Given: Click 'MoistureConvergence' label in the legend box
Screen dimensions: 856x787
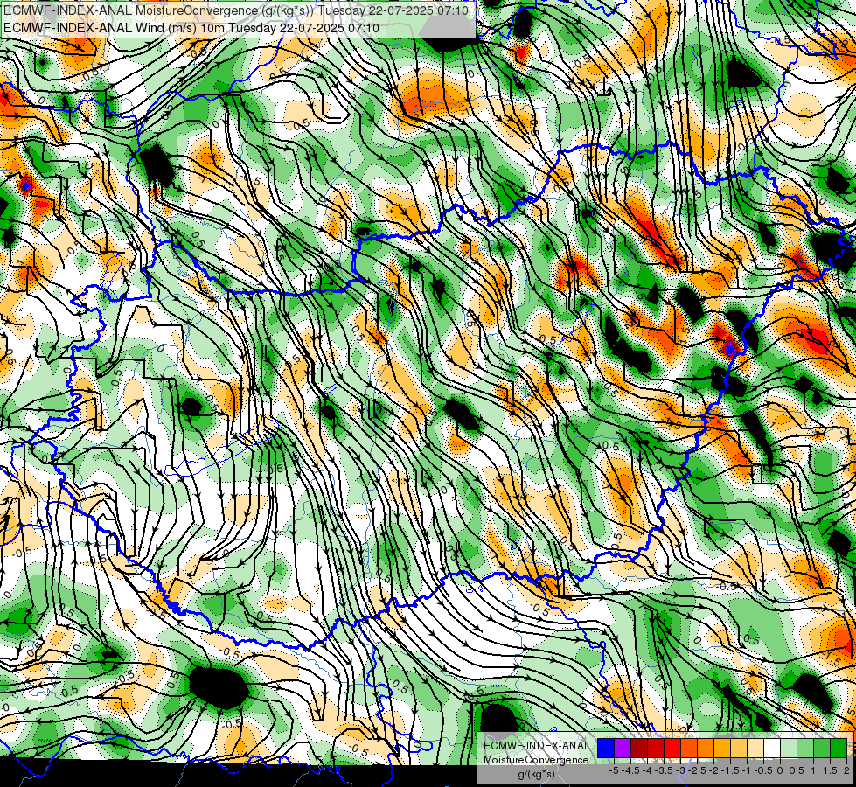Looking at the screenshot, I should (536, 760).
